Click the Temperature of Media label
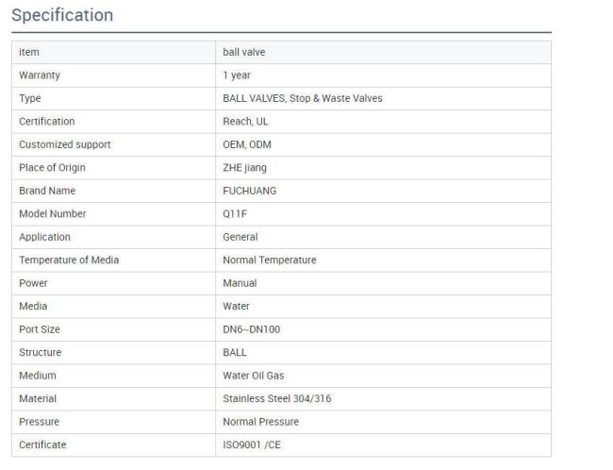This screenshot has height=470, width=613. click(x=69, y=260)
